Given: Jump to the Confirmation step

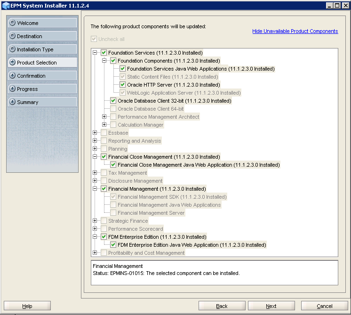Looking at the screenshot, I should (42, 76).
